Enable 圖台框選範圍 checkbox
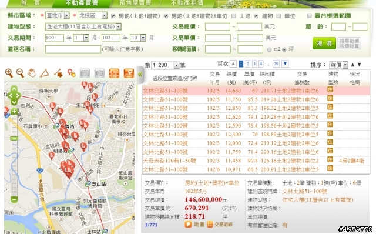The image size is (376, 234). pos(310,16)
